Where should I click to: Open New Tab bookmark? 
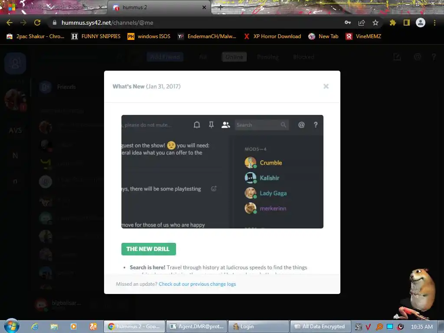tap(323, 36)
